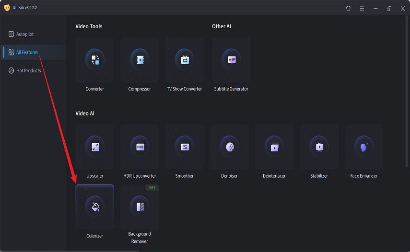Open the Denoiser feature

click(229, 147)
